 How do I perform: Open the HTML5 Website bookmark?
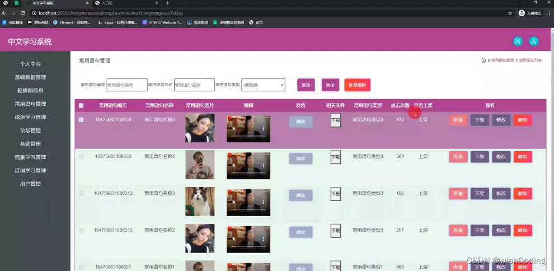coord(162,22)
